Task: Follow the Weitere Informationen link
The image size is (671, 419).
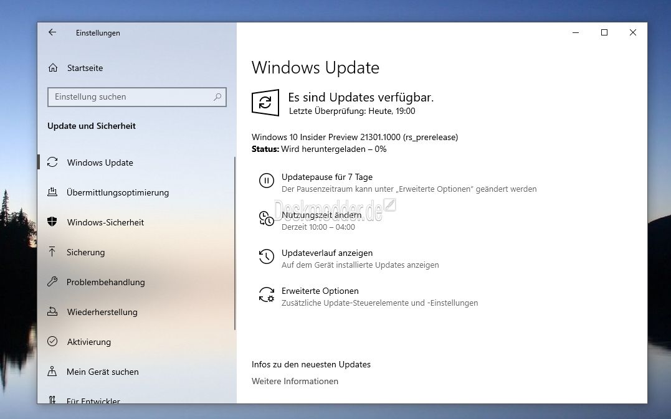Action: [295, 381]
